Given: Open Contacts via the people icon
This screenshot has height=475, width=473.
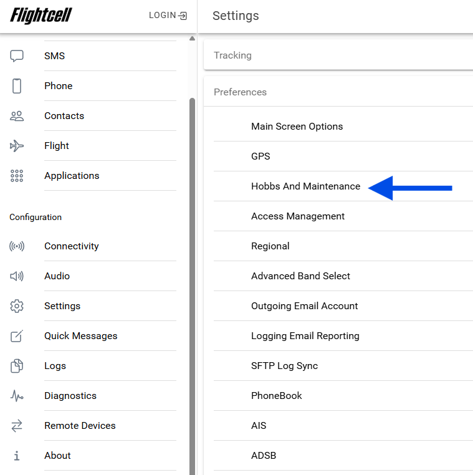Looking at the screenshot, I should [x=17, y=116].
